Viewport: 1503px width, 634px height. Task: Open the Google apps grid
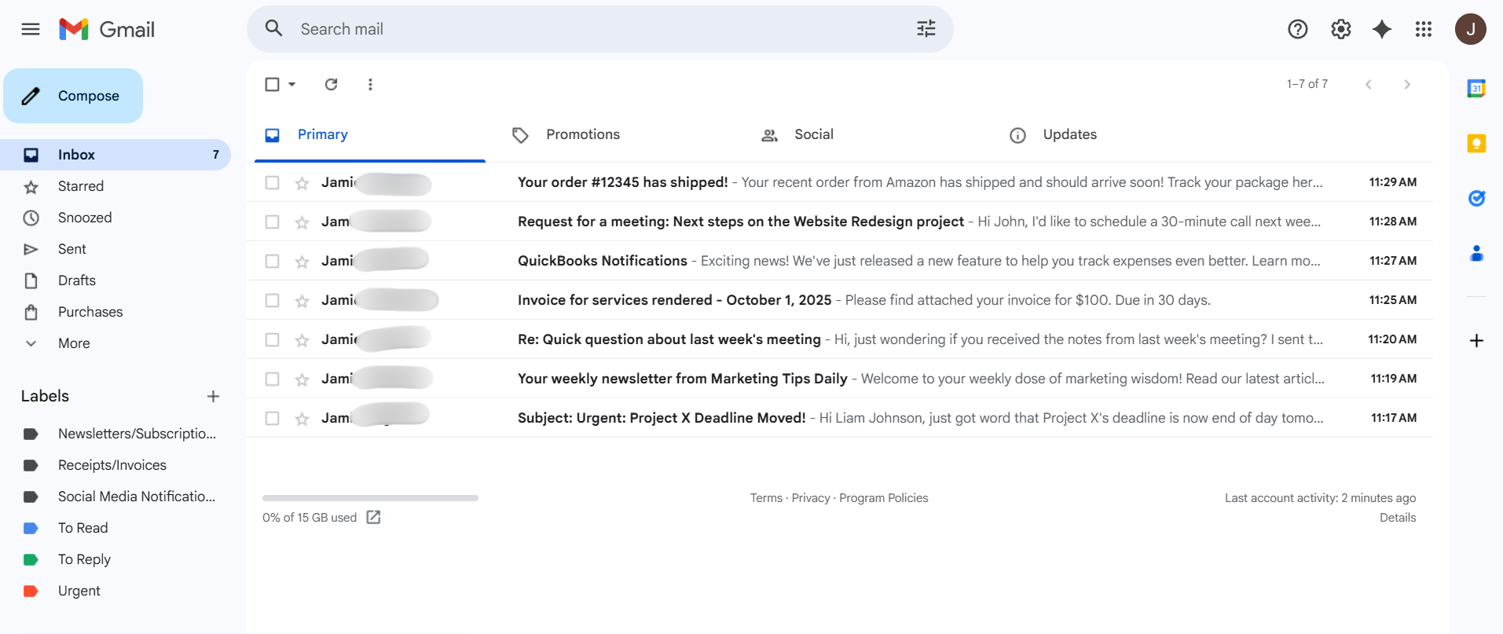coord(1423,29)
